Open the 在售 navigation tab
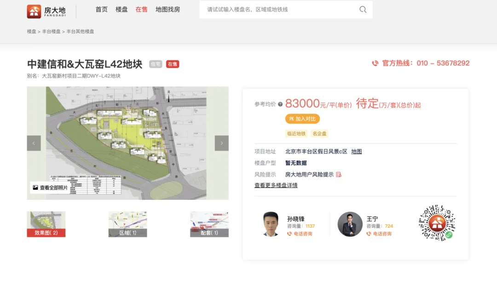The height and width of the screenshot is (294, 497). (141, 10)
